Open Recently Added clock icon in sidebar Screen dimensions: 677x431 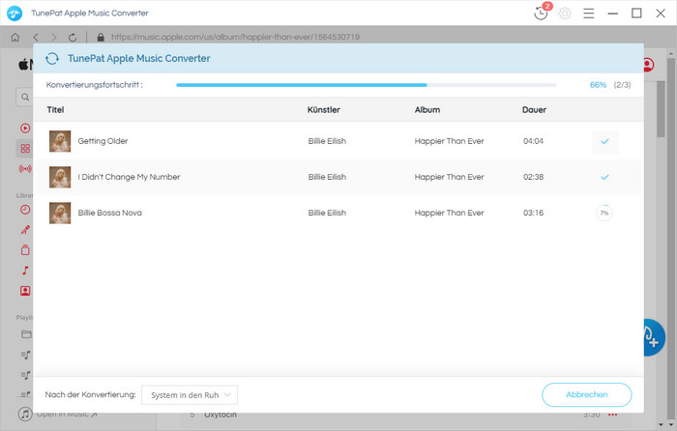[25, 210]
